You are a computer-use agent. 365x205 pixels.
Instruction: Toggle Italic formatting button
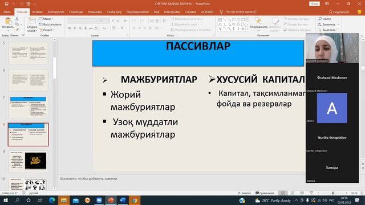(x=75, y=28)
